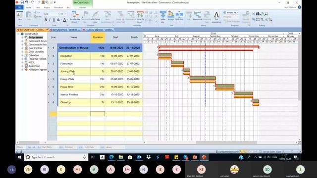Image resolution: width=317 pixels, height=178 pixels.
Task: Open Outlook from the taskbar
Action: 139,157
